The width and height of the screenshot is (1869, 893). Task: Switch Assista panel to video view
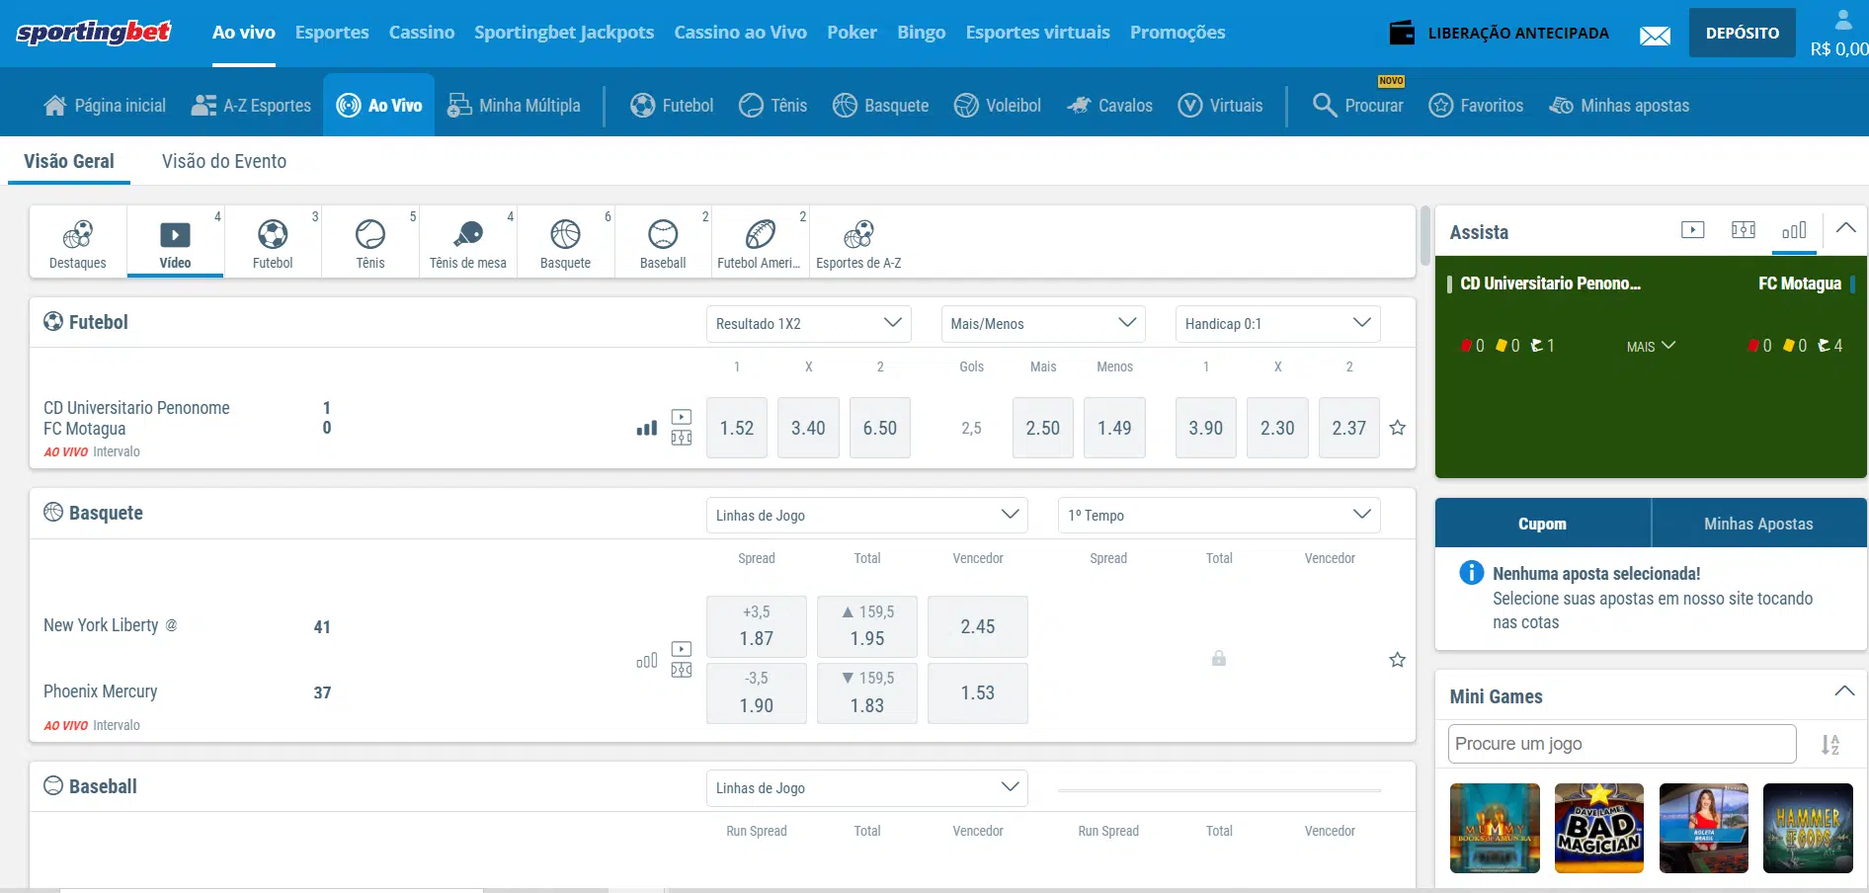[x=1693, y=229]
